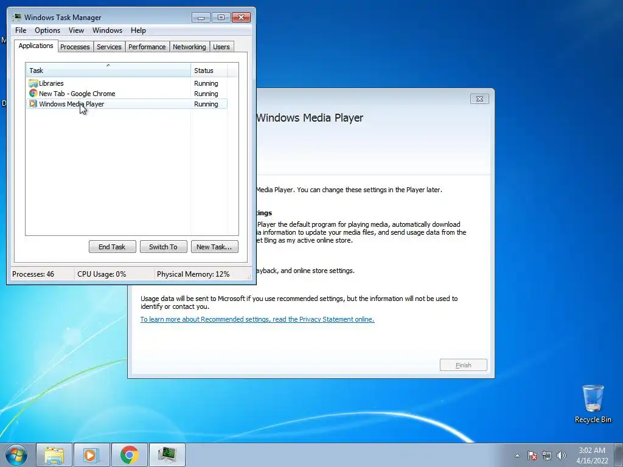This screenshot has width=623, height=467.
Task: Select the Libraries task row
Action: coord(127,83)
